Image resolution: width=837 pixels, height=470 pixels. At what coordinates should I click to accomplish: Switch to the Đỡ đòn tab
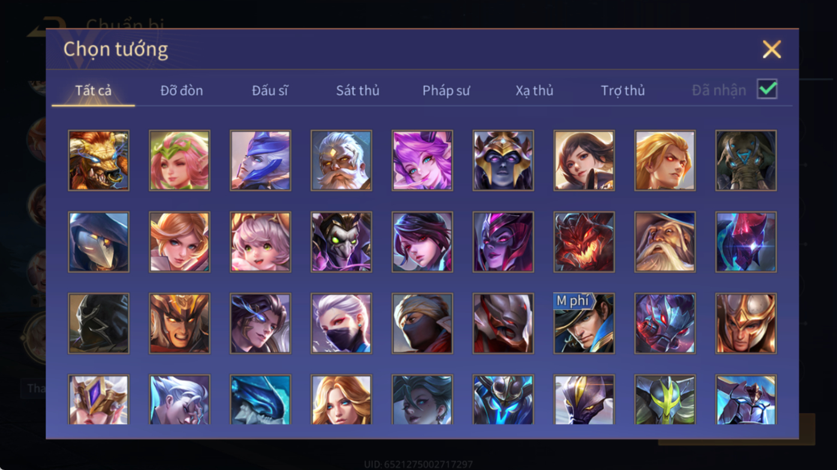tap(182, 90)
